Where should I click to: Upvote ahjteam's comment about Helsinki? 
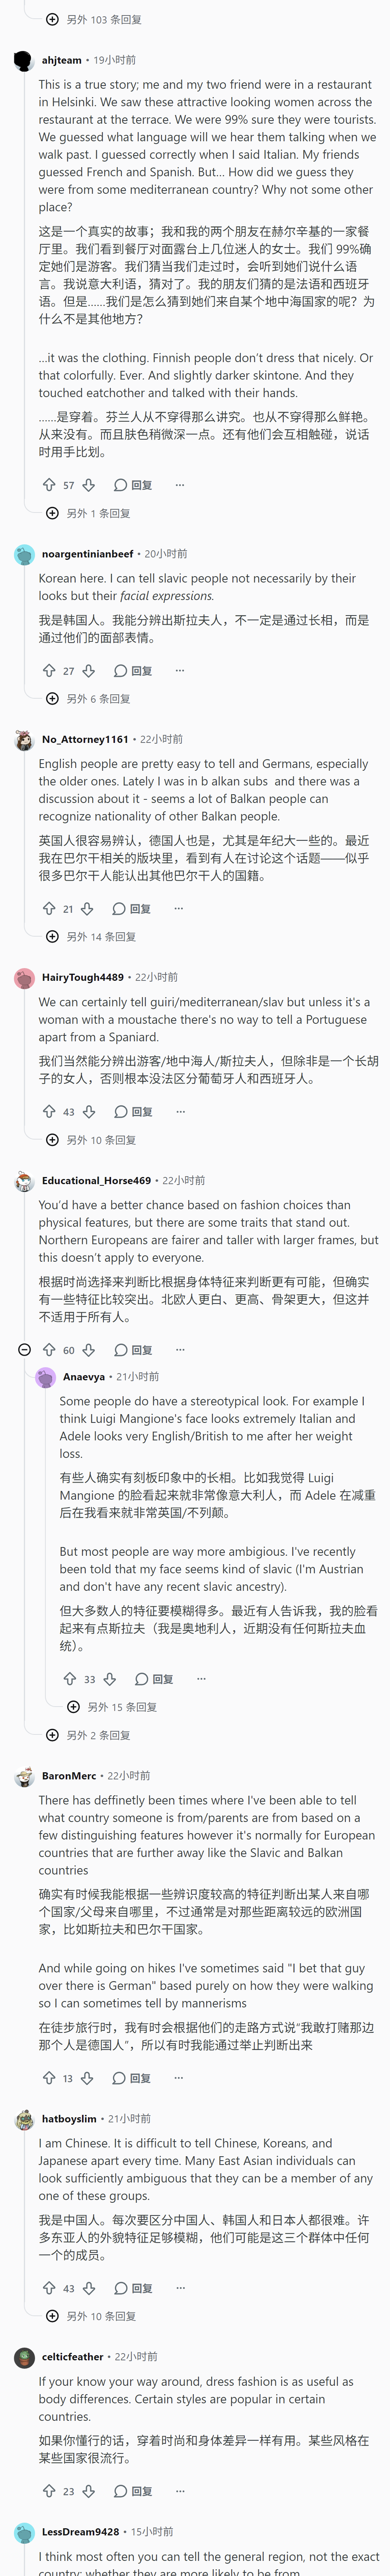tap(49, 485)
